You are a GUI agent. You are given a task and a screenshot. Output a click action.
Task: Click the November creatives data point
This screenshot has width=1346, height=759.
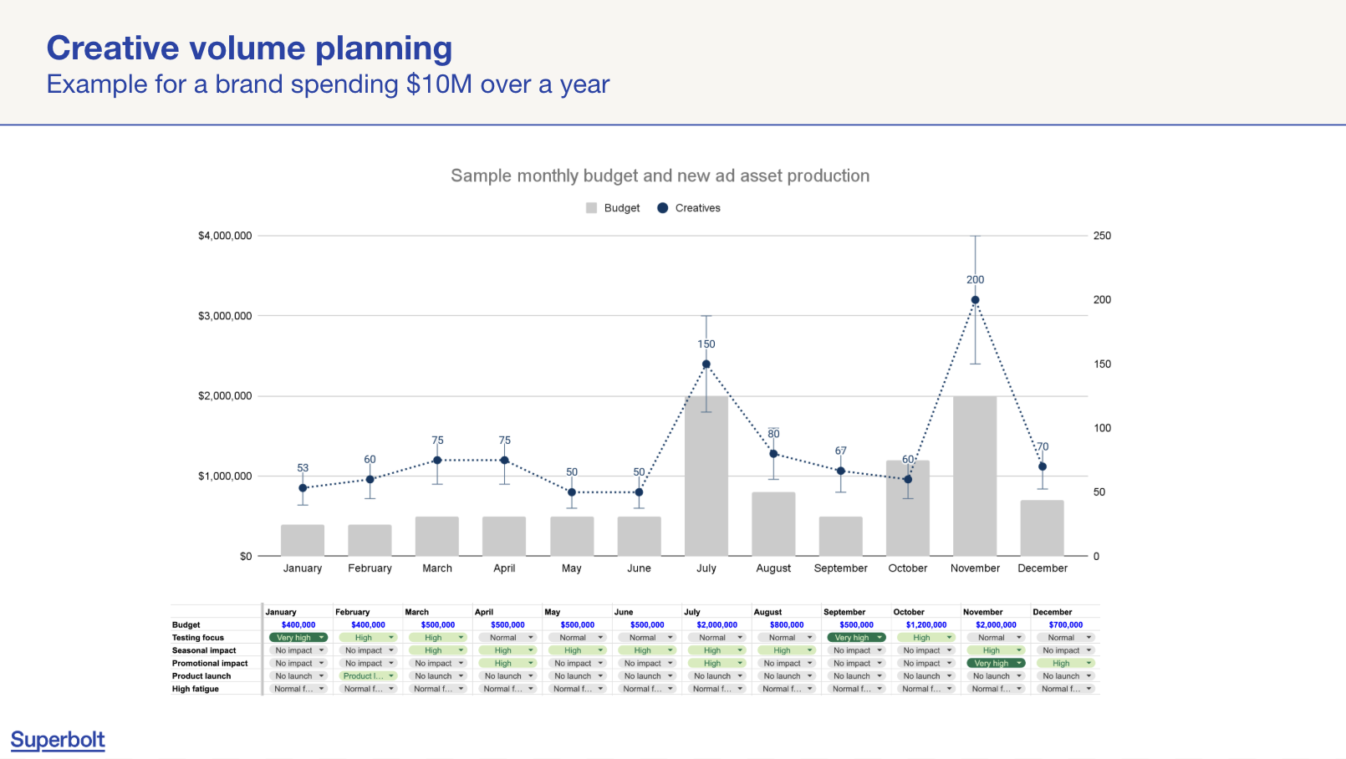[x=975, y=300]
